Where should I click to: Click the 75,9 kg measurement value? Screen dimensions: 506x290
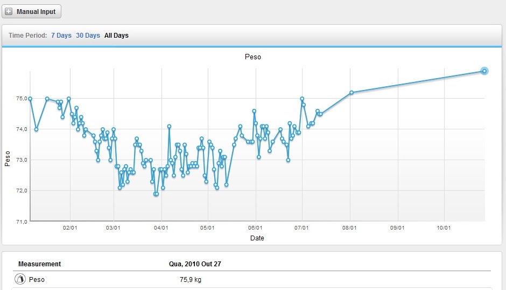pyautogui.click(x=191, y=280)
